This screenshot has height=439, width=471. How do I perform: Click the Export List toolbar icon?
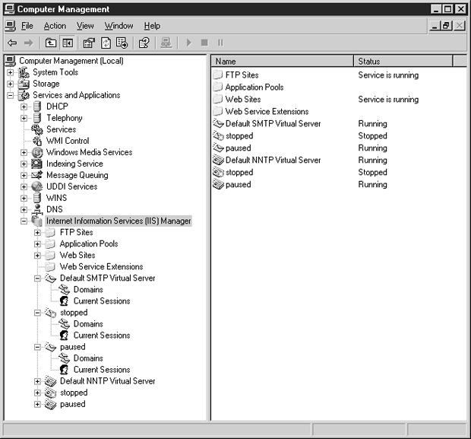tap(122, 43)
